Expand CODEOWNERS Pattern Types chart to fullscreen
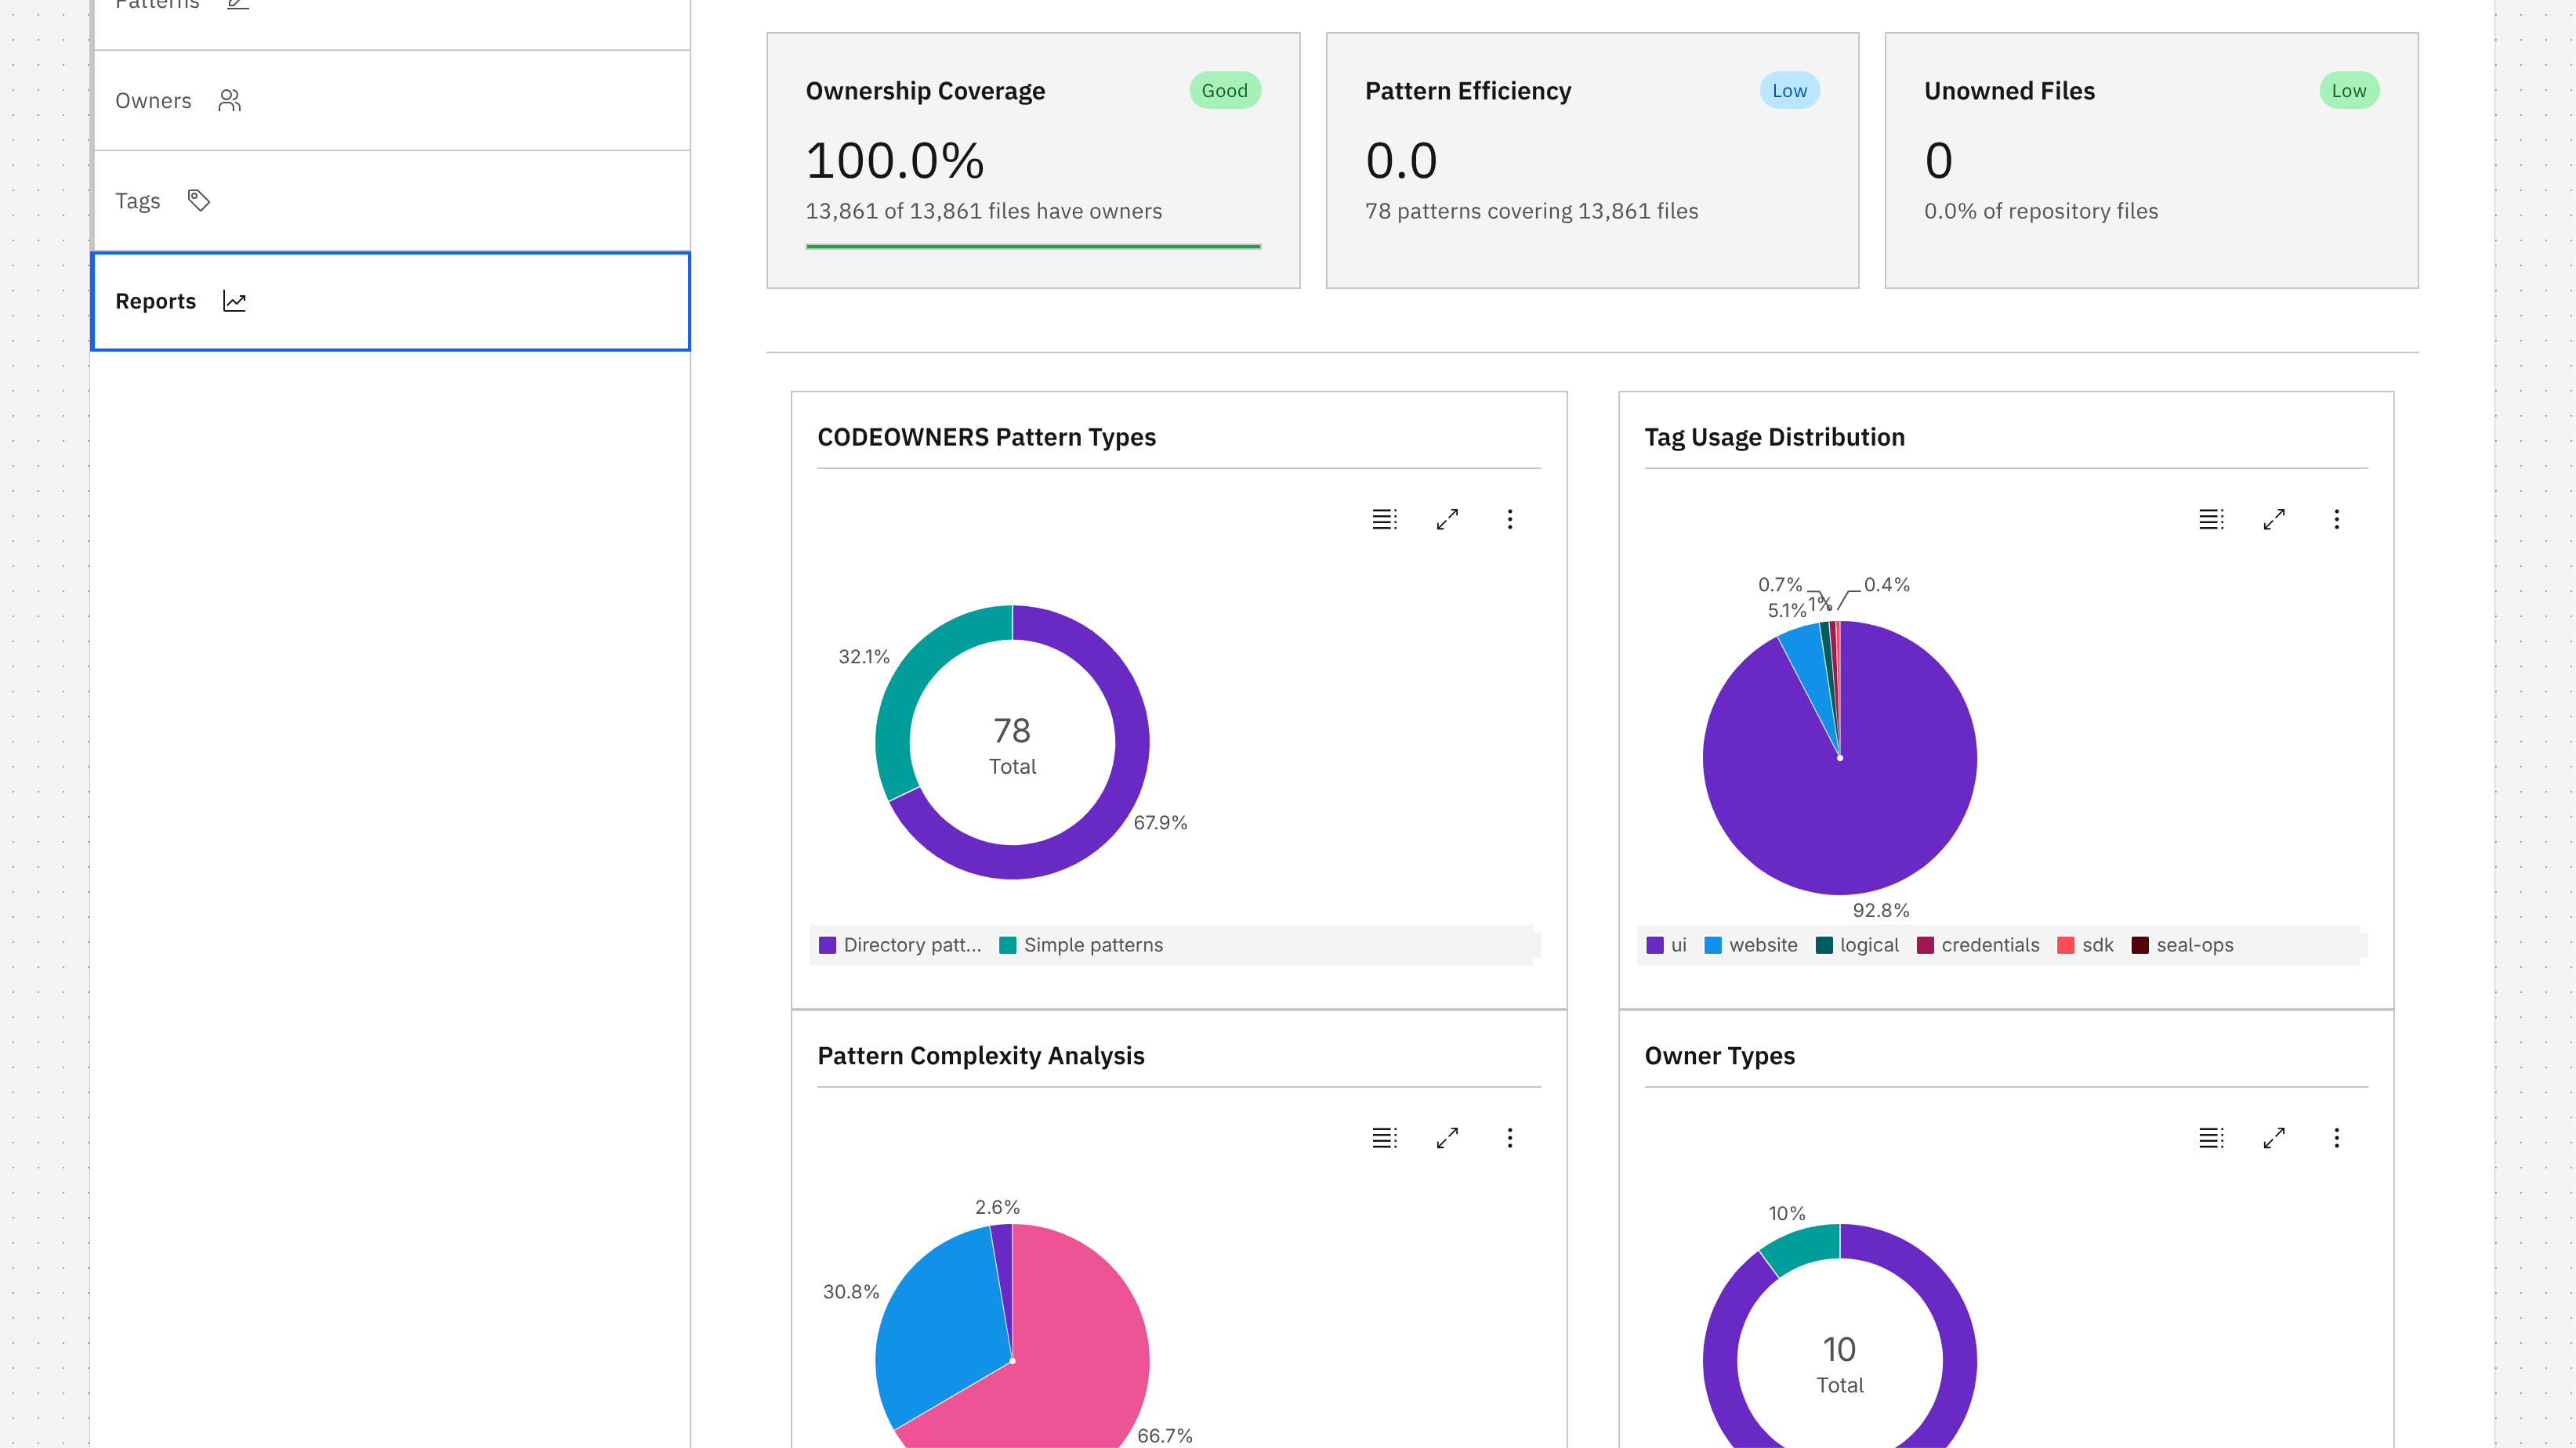Viewport: 2576px width, 1448px height. pos(1447,518)
